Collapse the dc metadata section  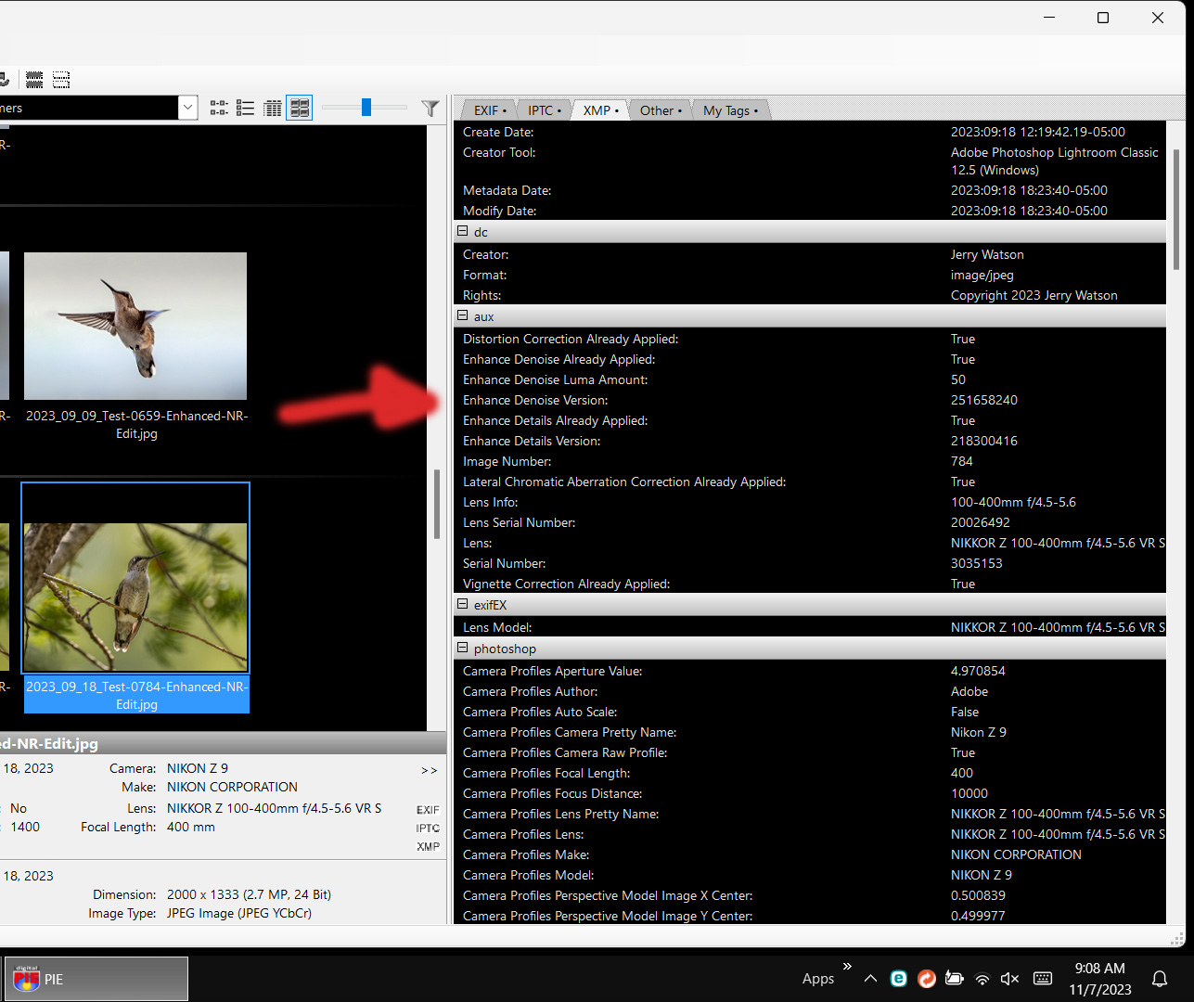tap(463, 231)
